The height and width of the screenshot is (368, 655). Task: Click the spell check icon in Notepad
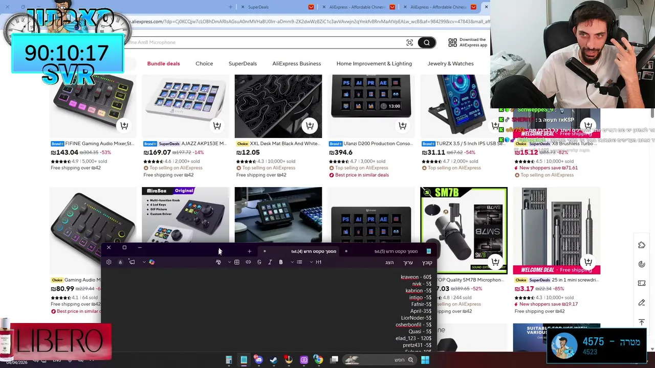(x=219, y=262)
